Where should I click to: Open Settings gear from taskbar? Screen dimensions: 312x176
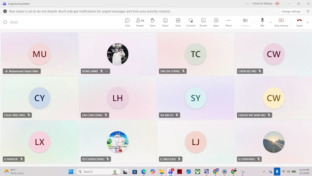pos(224,171)
